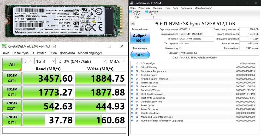Click the host reads value 8906 GB
The image size is (261, 136).
(249, 29)
